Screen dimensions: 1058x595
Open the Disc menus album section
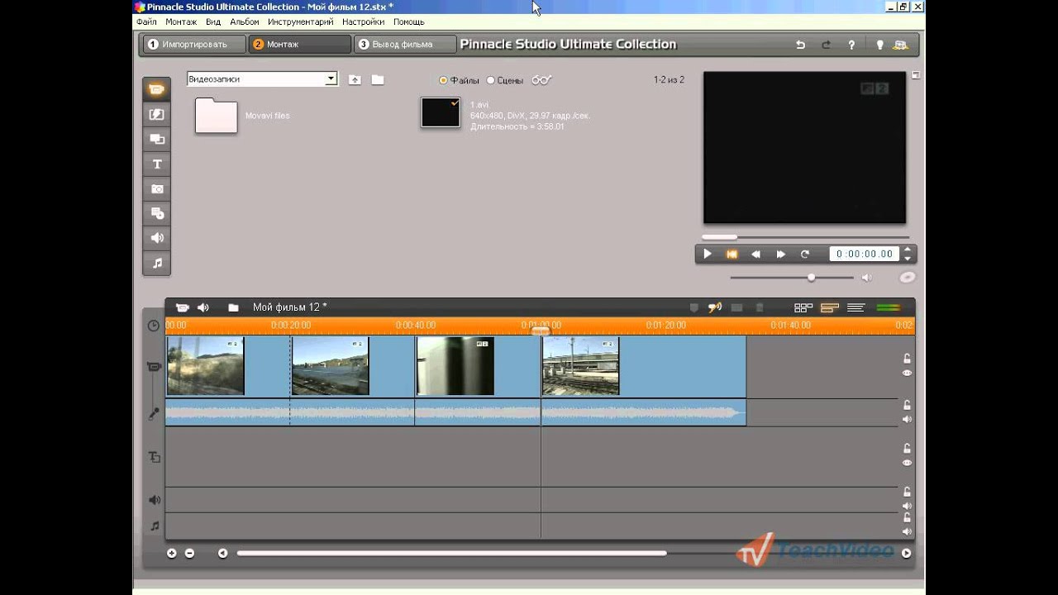click(x=157, y=213)
